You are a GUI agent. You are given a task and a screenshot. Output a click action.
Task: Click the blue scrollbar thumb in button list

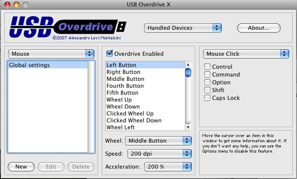point(188,73)
